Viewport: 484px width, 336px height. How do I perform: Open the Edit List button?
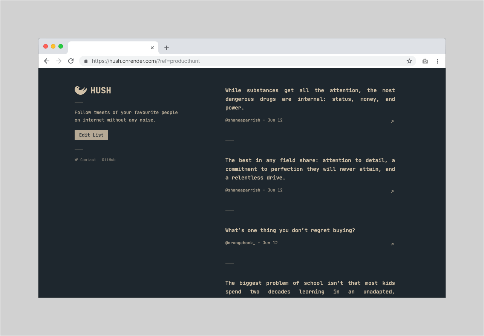(91, 135)
